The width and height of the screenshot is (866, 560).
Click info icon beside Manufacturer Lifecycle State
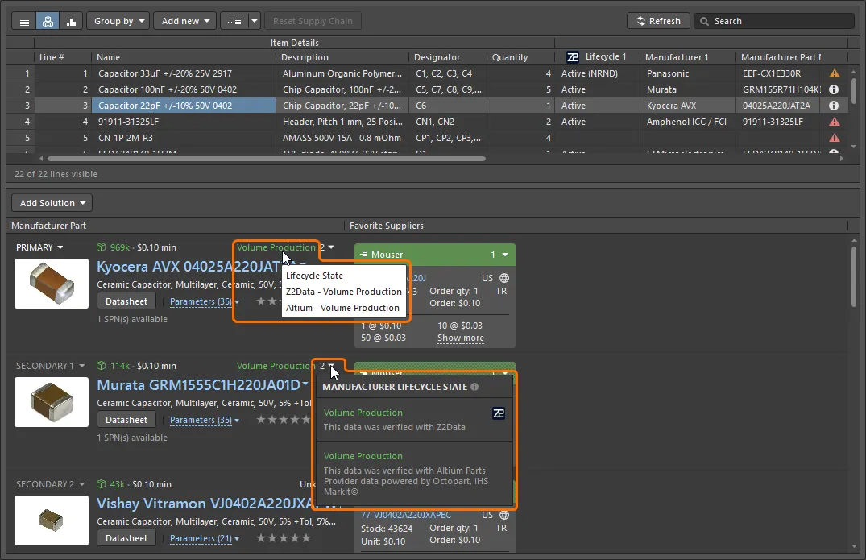click(474, 387)
